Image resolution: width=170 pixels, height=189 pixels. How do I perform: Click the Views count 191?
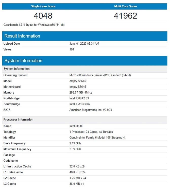coord(72,49)
